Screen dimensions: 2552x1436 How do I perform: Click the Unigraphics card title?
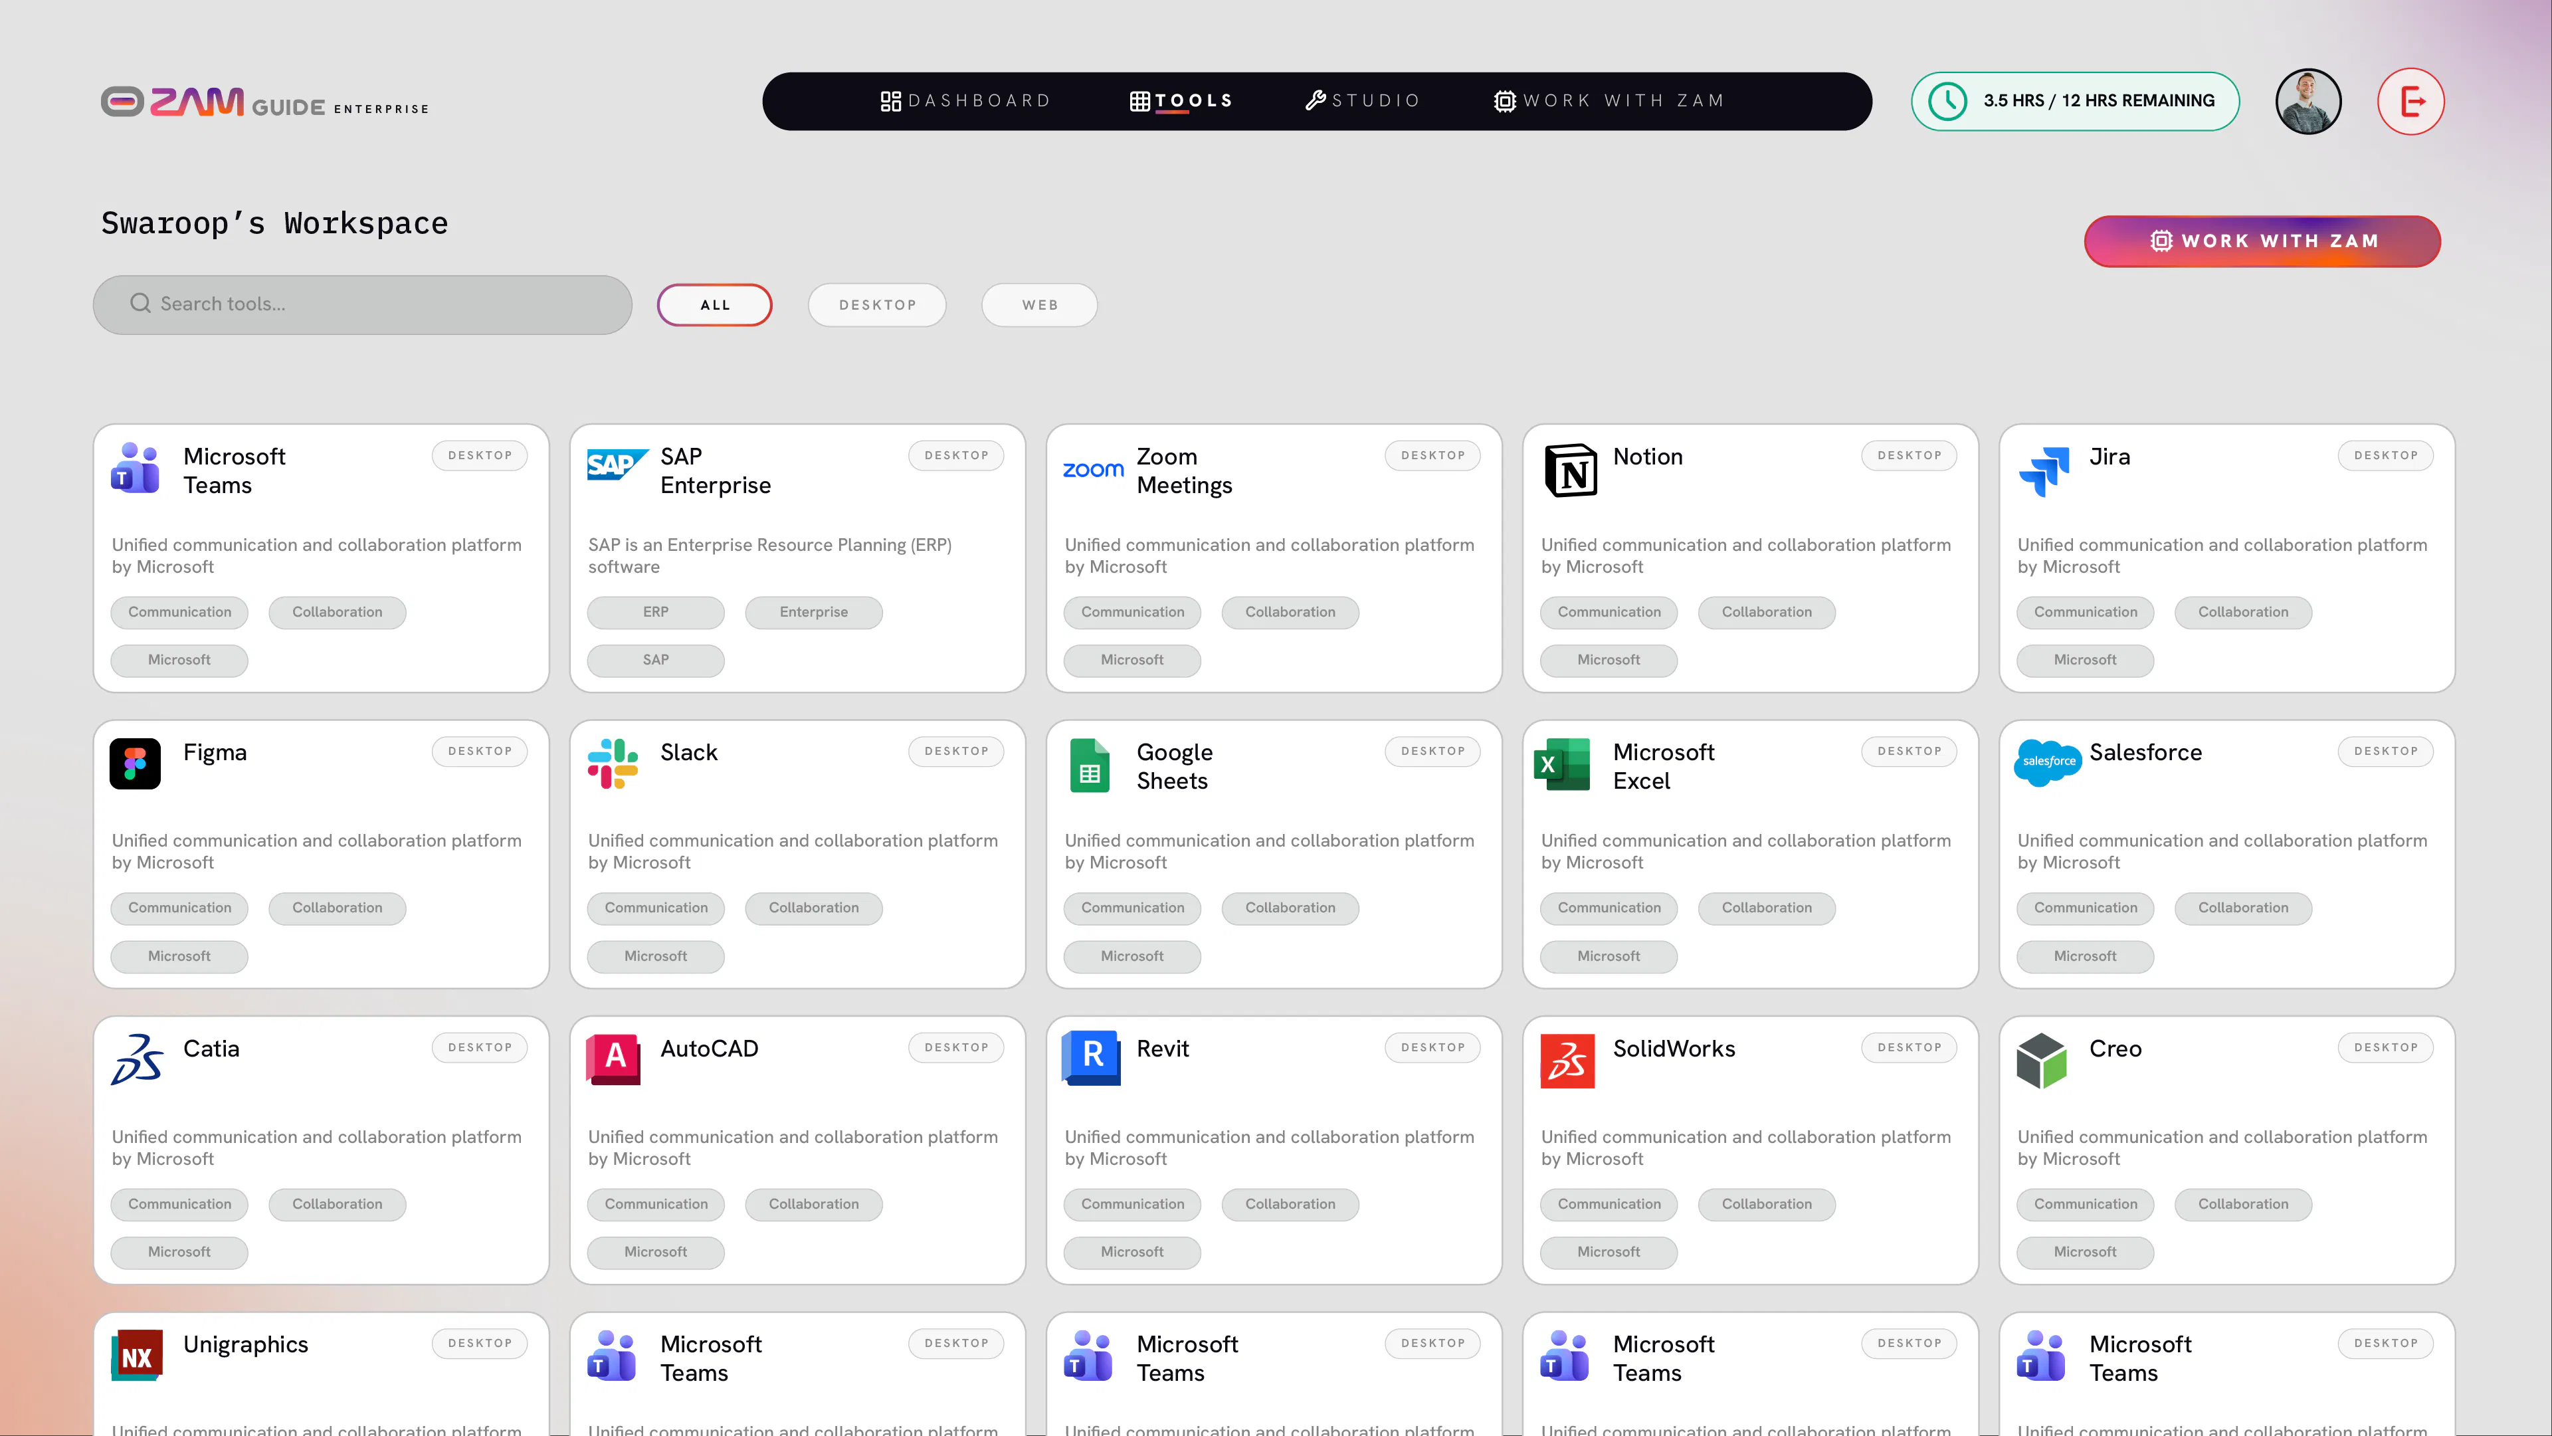pos(246,1345)
